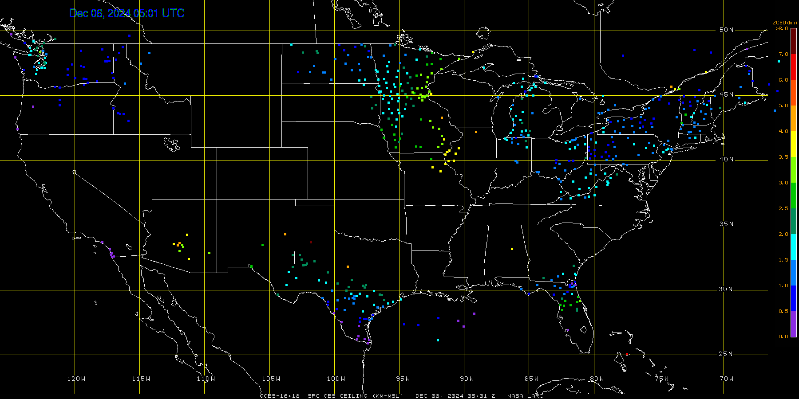Click the 4.0 legend label

point(783,131)
